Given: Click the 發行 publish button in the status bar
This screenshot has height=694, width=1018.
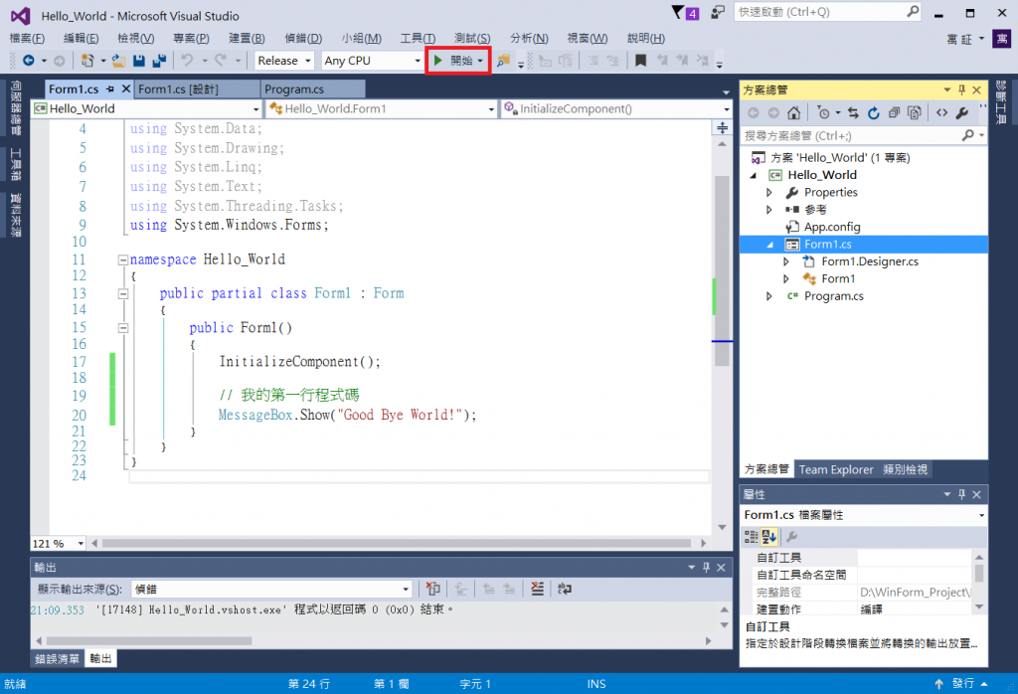Looking at the screenshot, I should coord(961,684).
